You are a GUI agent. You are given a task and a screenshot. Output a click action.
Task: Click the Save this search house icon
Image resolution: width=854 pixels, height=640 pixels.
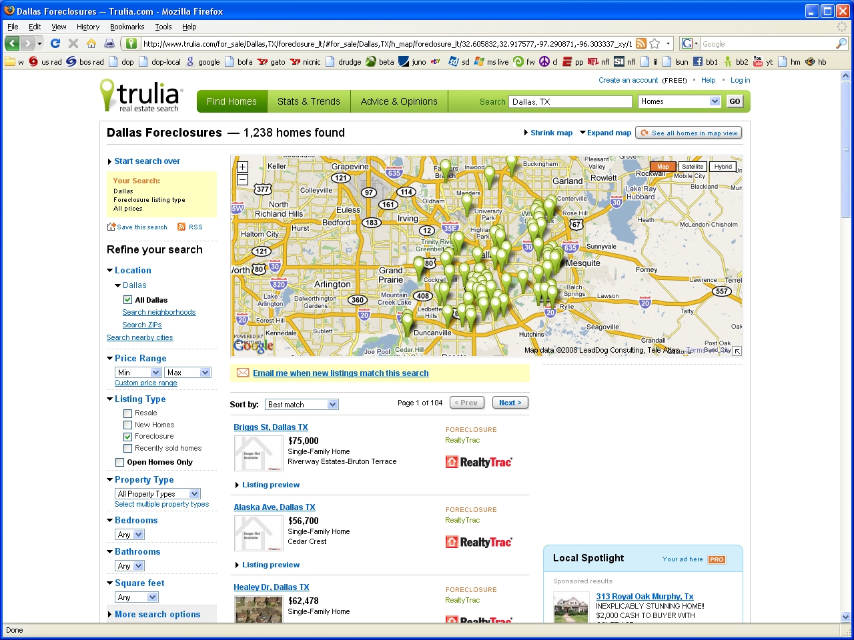coord(111,227)
